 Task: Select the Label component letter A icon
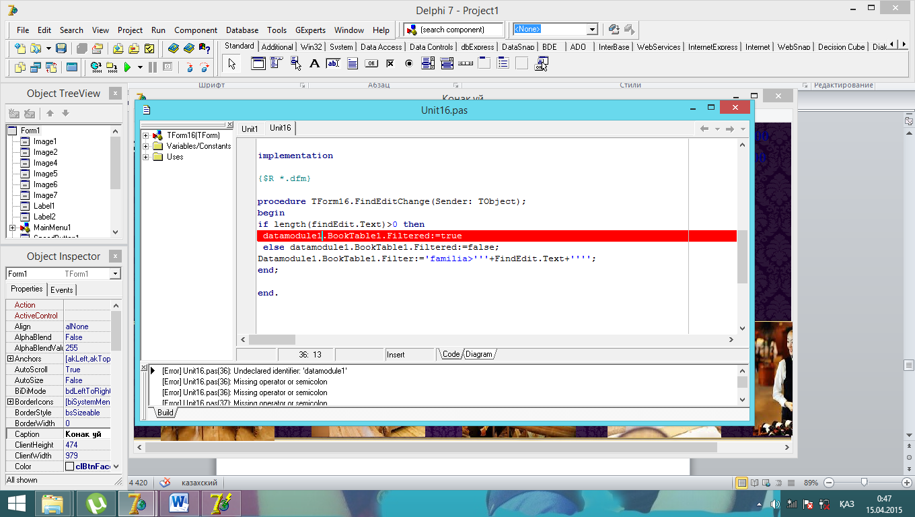[314, 63]
